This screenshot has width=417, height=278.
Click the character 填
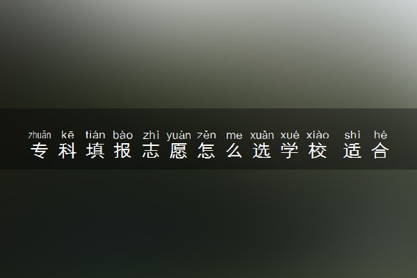95,151
